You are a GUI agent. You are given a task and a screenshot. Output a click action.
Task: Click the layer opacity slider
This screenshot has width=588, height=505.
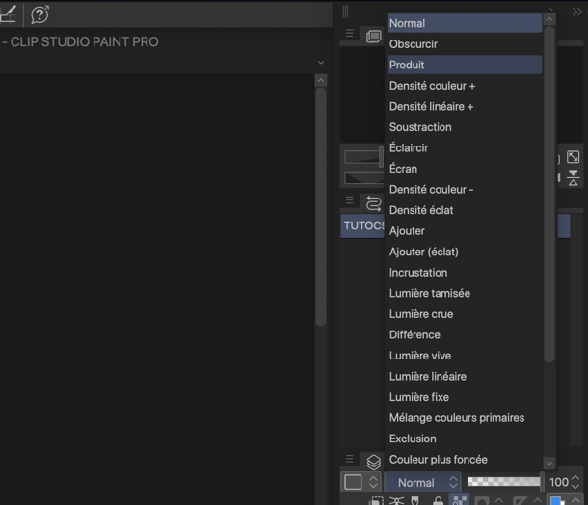[x=503, y=482]
